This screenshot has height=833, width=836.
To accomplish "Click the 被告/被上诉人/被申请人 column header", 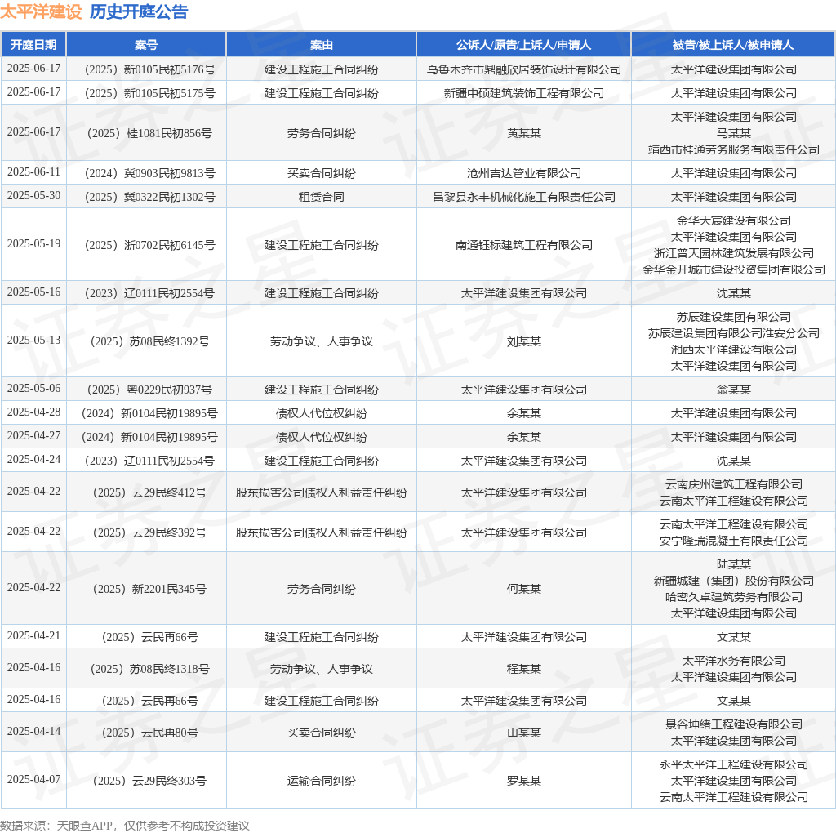I will (x=733, y=45).
